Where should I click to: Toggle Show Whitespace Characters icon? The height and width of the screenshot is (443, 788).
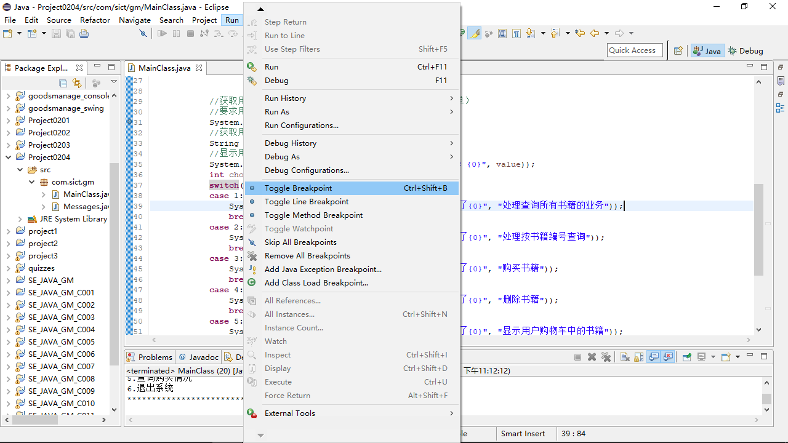pyautogui.click(x=517, y=33)
